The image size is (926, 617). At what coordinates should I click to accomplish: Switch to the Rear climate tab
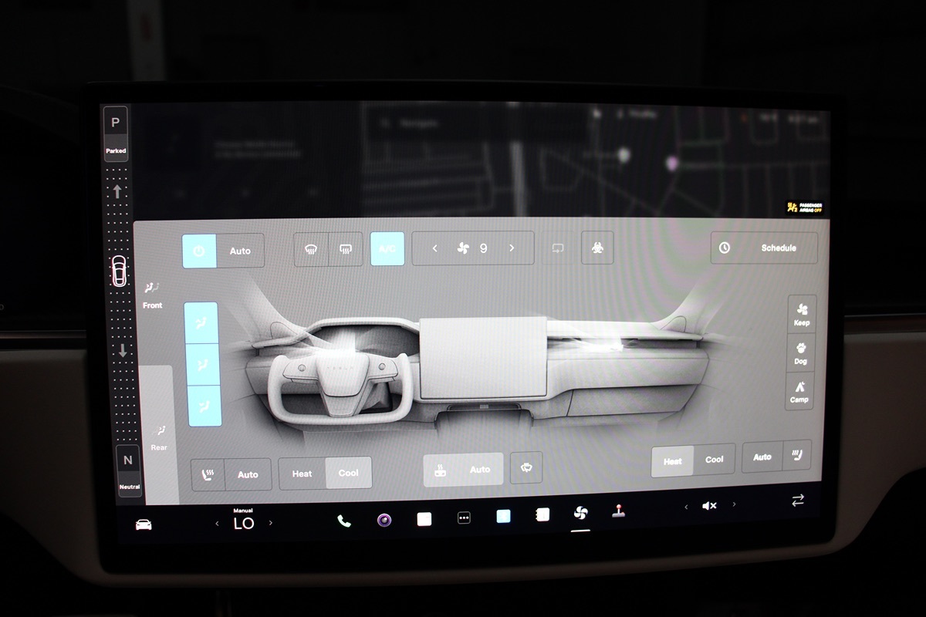click(159, 438)
